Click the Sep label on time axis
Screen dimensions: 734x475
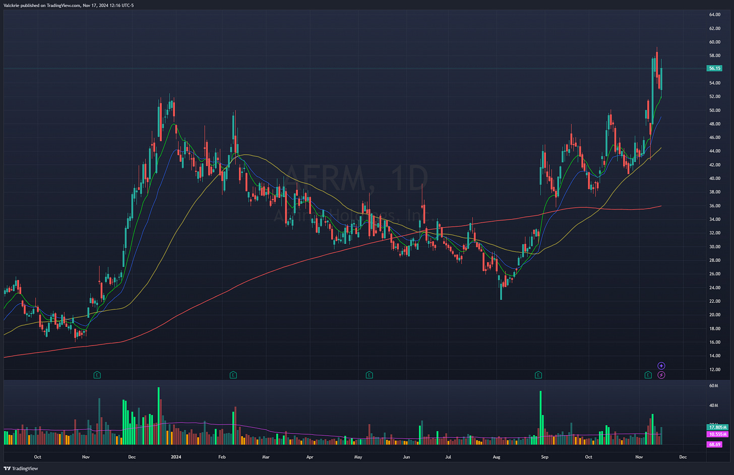[x=544, y=457]
